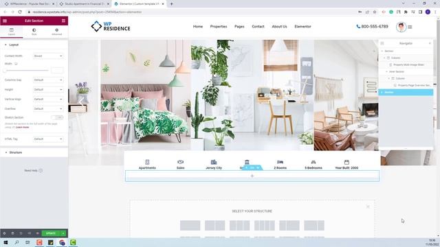Viewport: 440px width, 247px height.
Task: Choose the single column structure
Action: coord(190,226)
